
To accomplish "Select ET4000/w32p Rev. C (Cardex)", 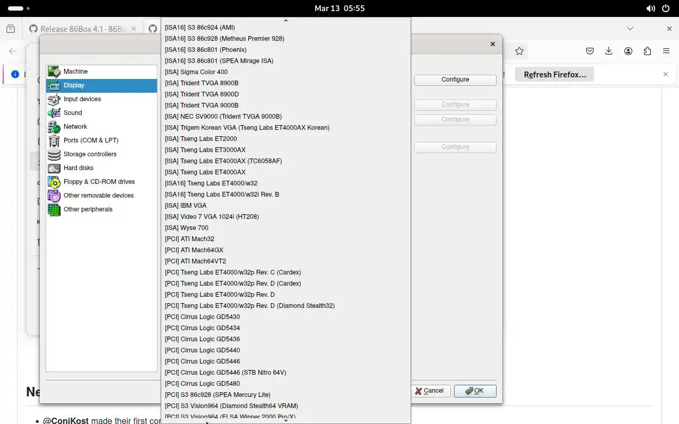I will click(x=286, y=272).
